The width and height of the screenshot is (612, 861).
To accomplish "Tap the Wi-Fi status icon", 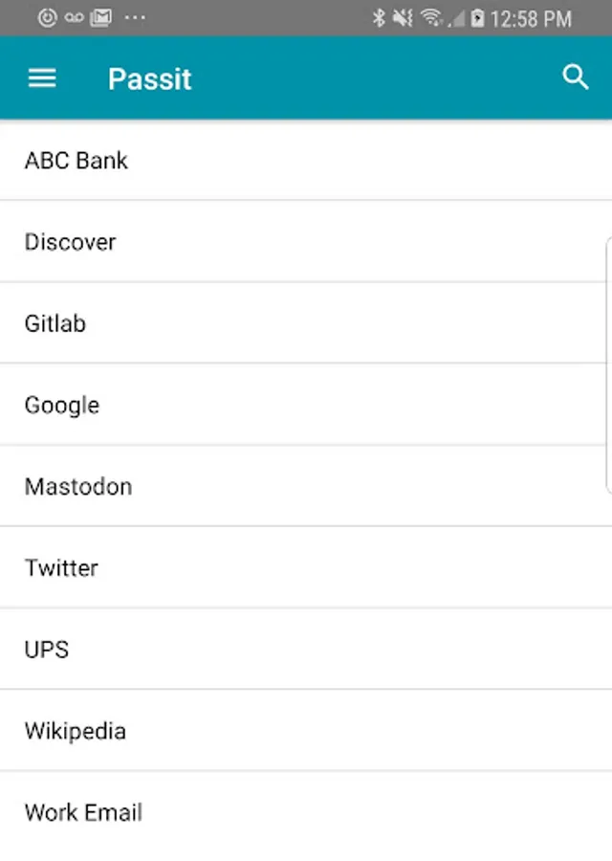I will (431, 18).
